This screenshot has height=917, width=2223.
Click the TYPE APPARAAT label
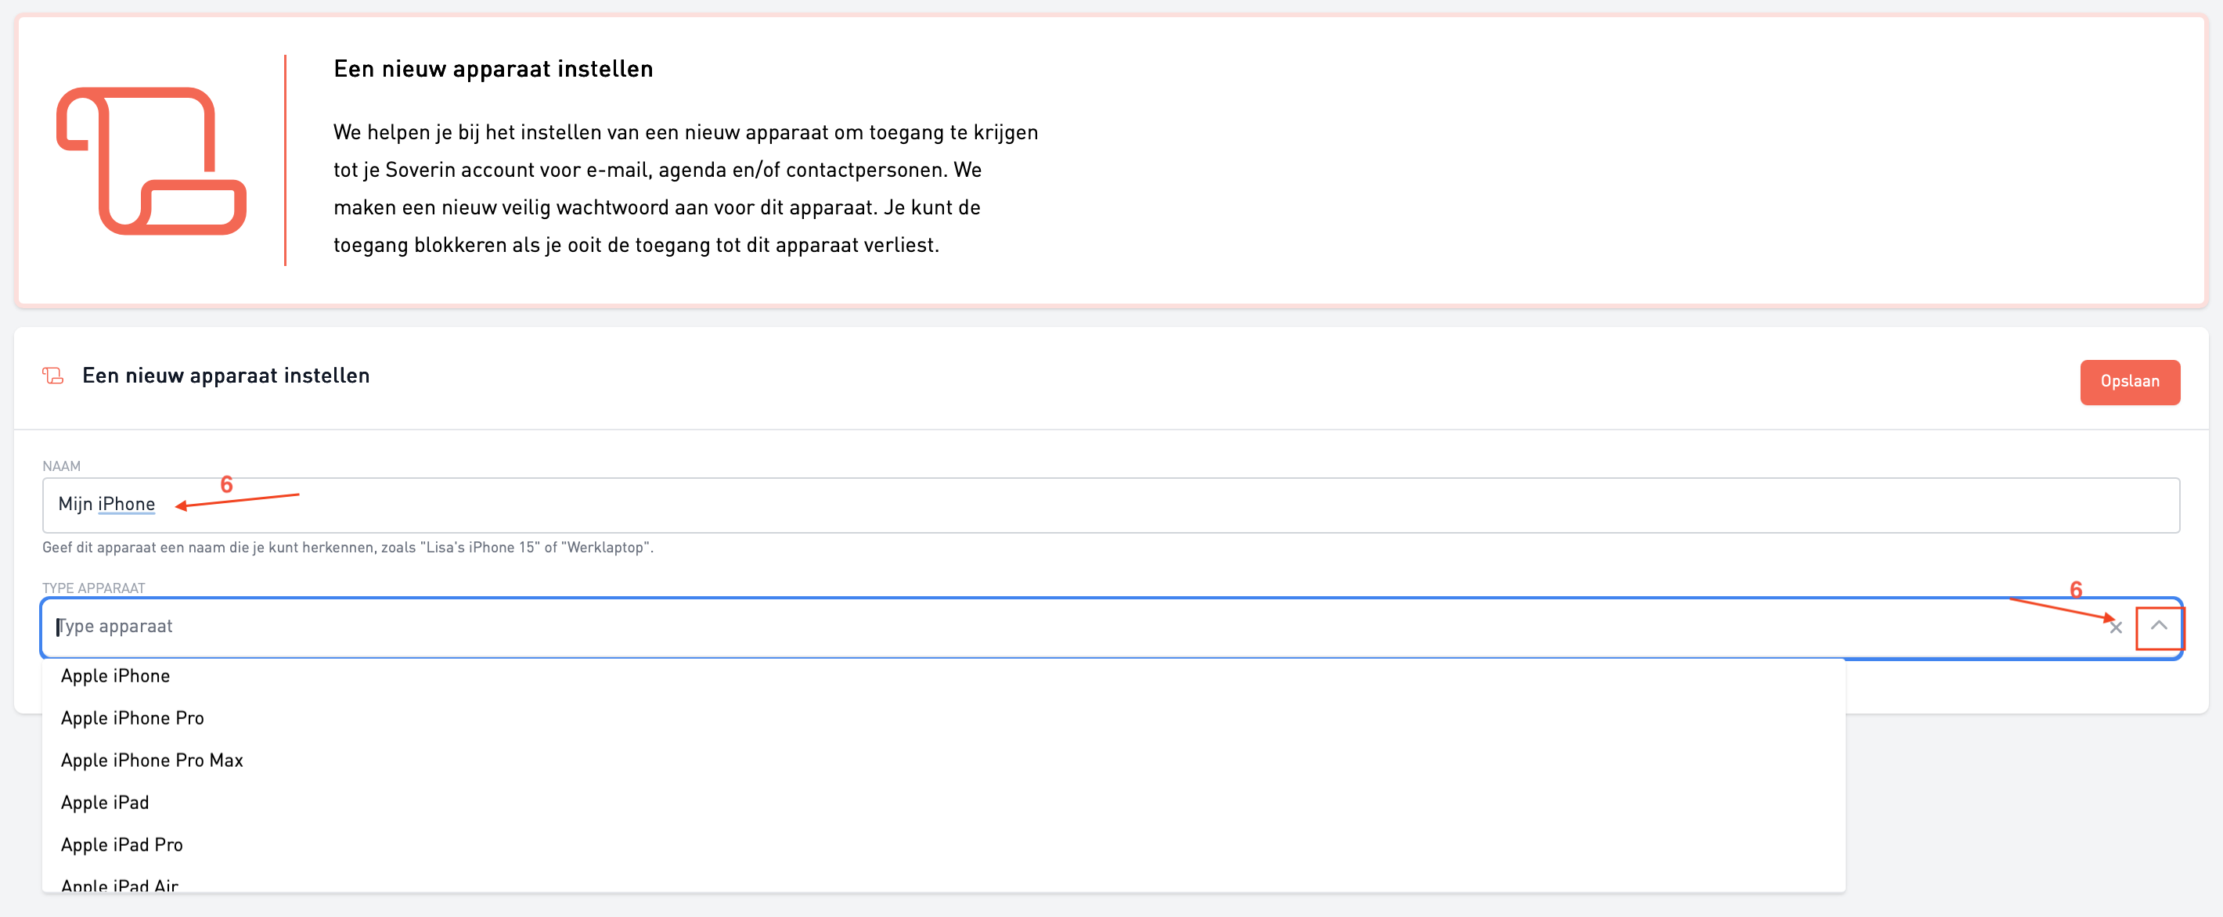point(93,588)
